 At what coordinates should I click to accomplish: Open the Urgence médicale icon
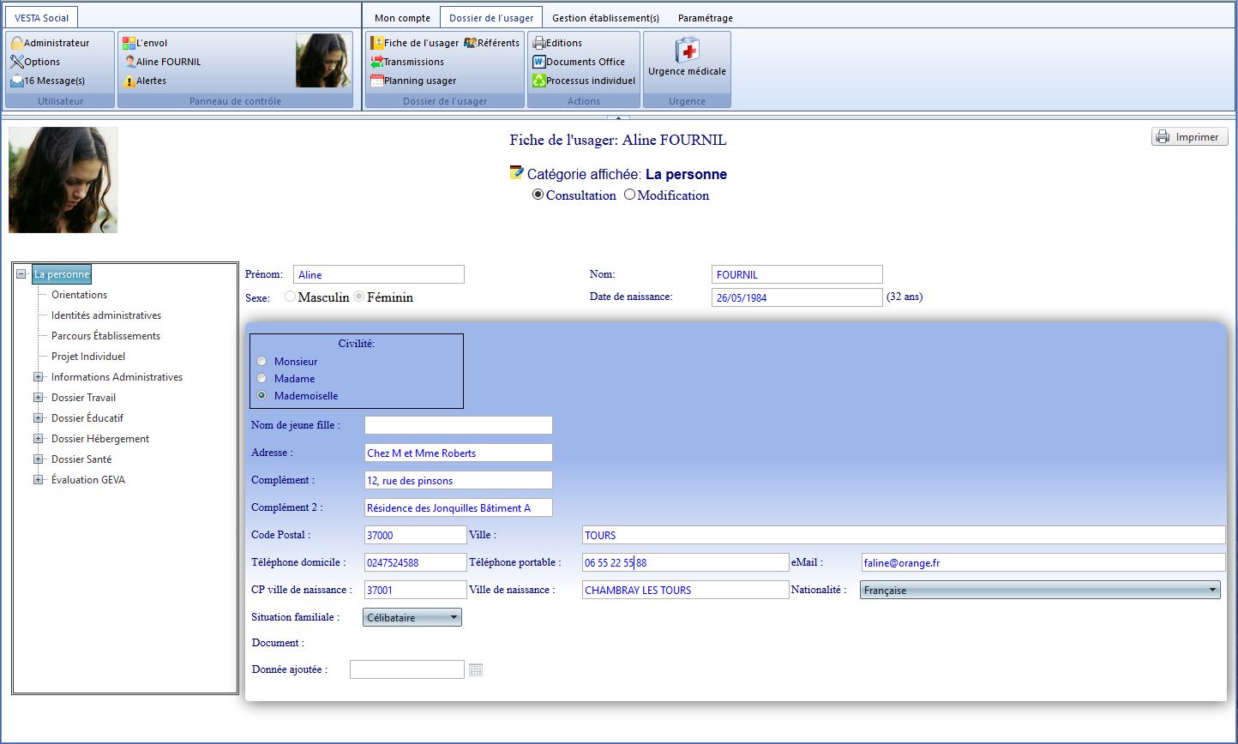point(687,51)
